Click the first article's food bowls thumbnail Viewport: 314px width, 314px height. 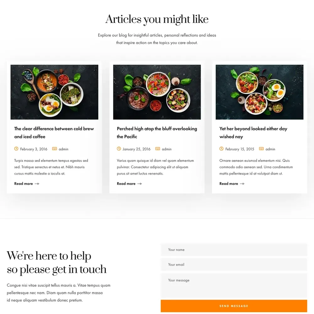[x=54, y=92]
